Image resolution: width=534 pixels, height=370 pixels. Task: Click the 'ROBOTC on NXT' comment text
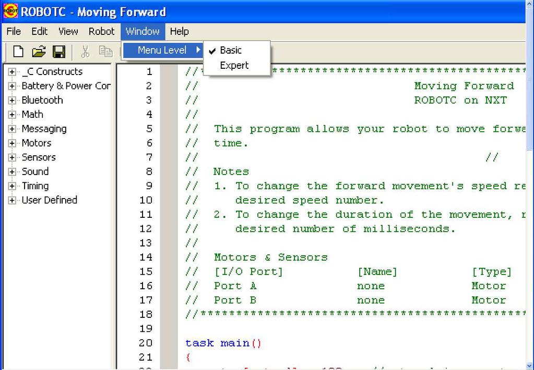[x=460, y=100]
